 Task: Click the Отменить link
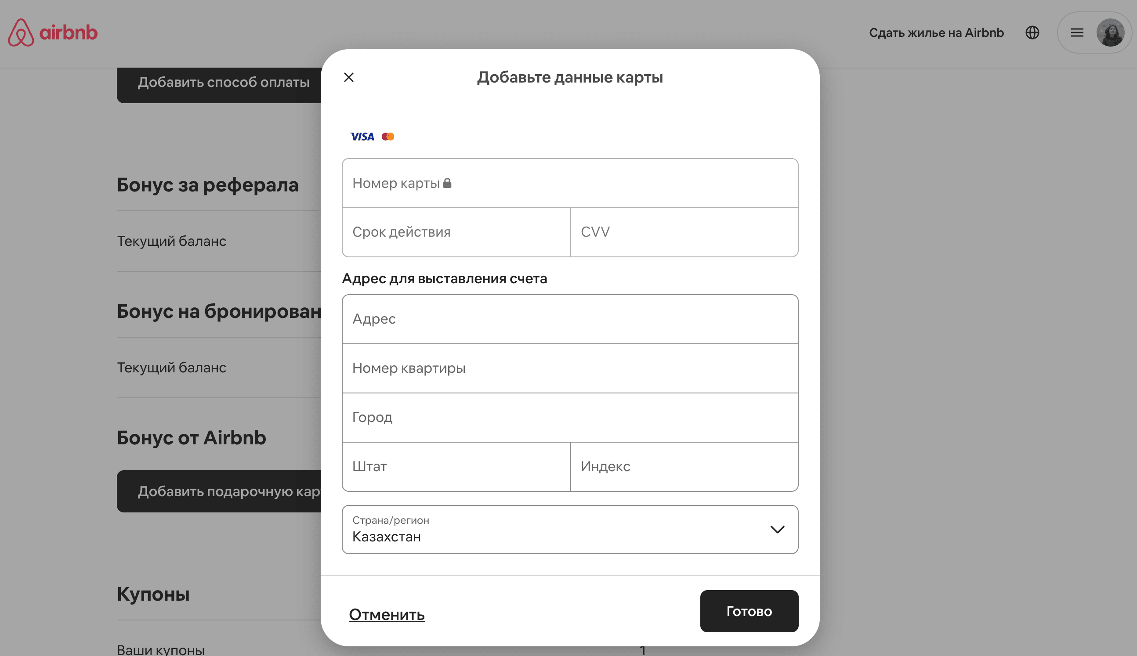click(x=386, y=615)
